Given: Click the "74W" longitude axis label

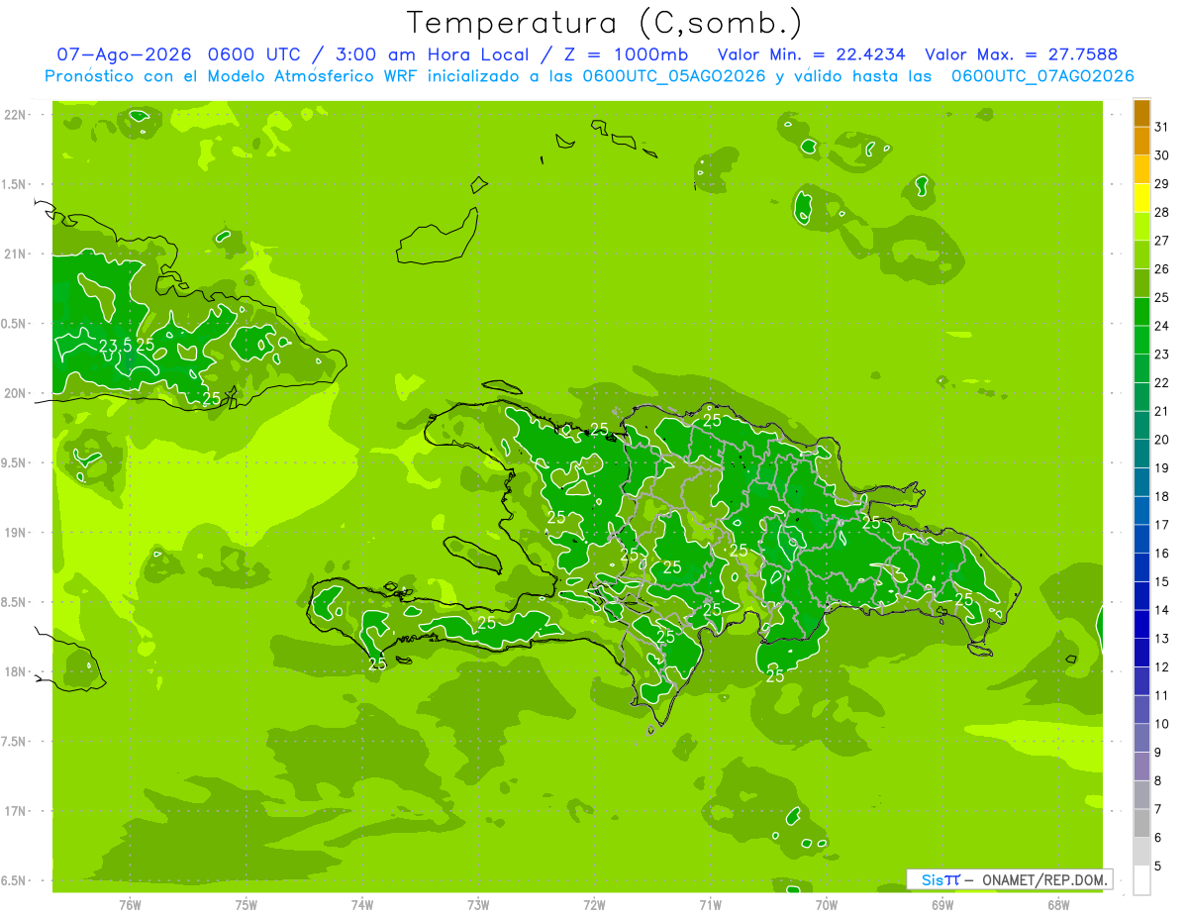Looking at the screenshot, I should point(362,905).
